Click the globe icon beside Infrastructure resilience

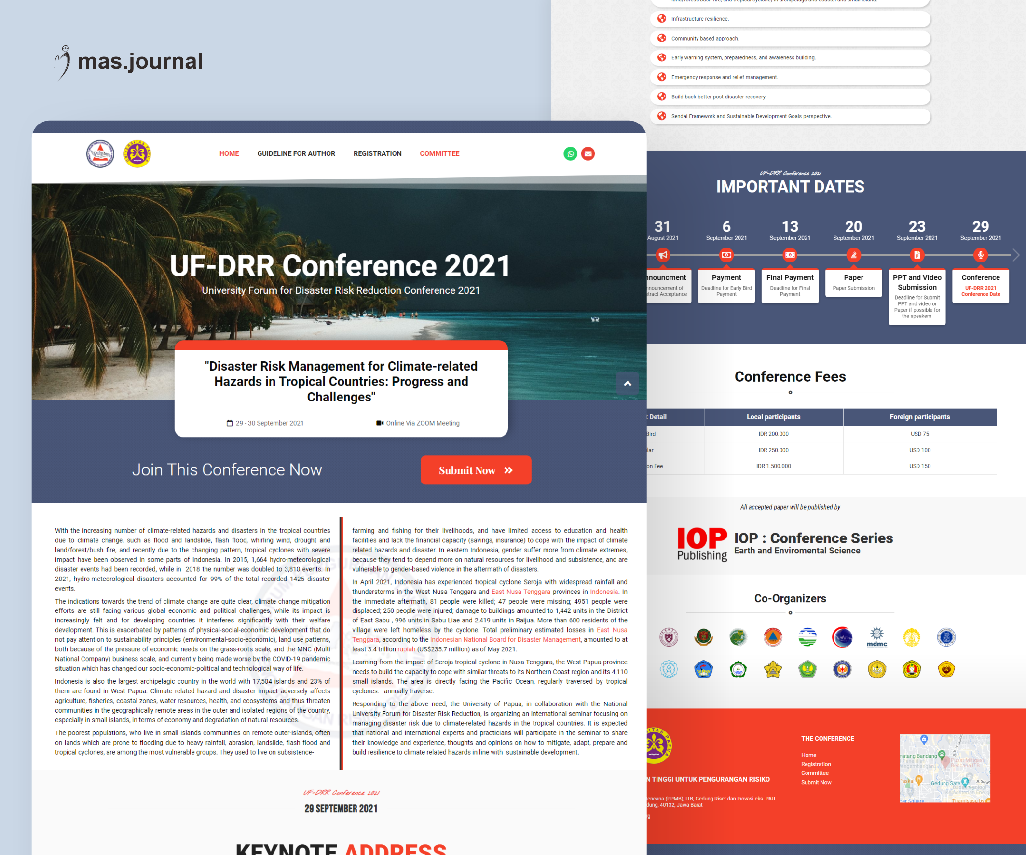(661, 19)
